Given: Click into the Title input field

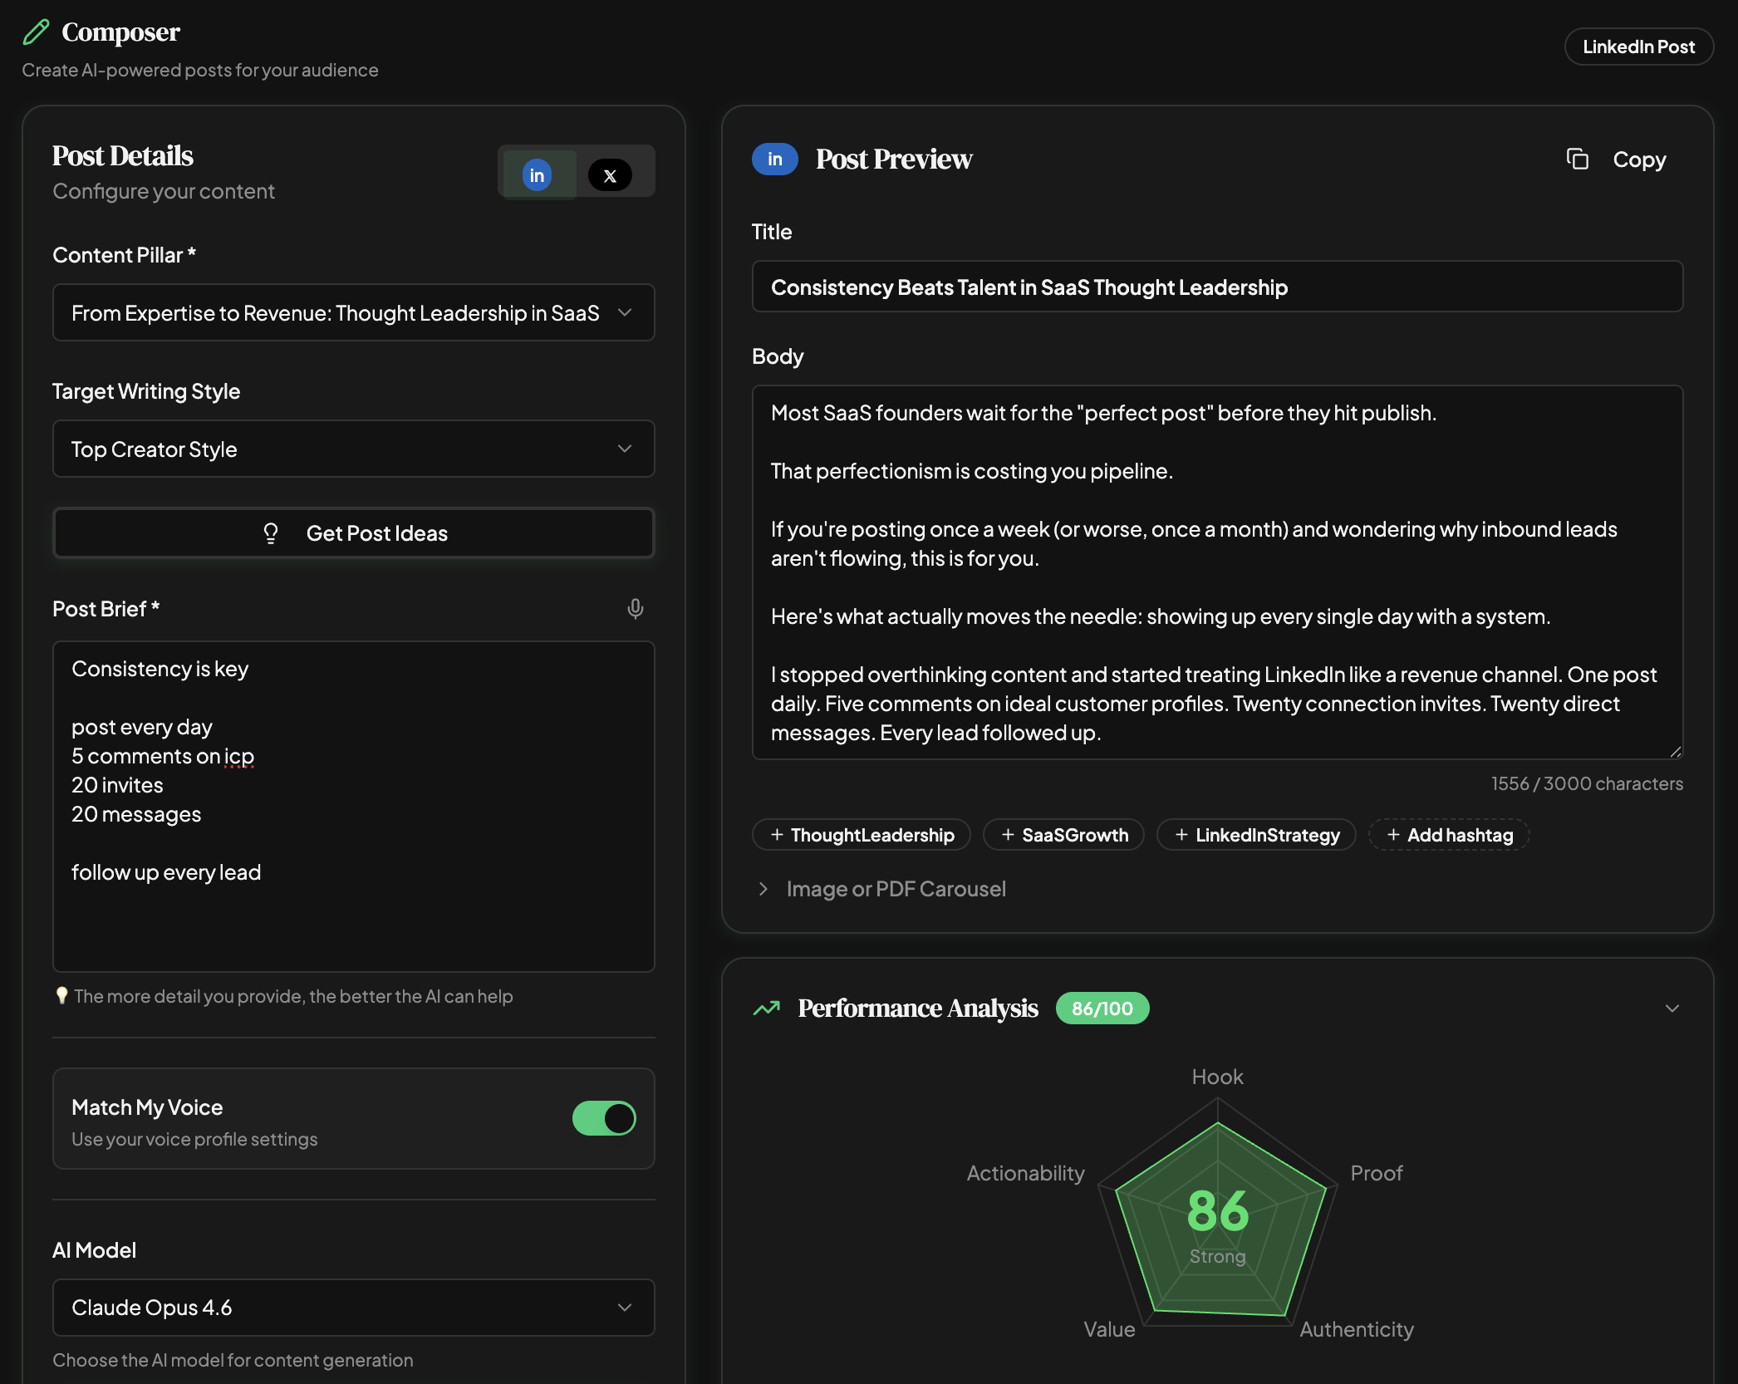Looking at the screenshot, I should (1216, 287).
